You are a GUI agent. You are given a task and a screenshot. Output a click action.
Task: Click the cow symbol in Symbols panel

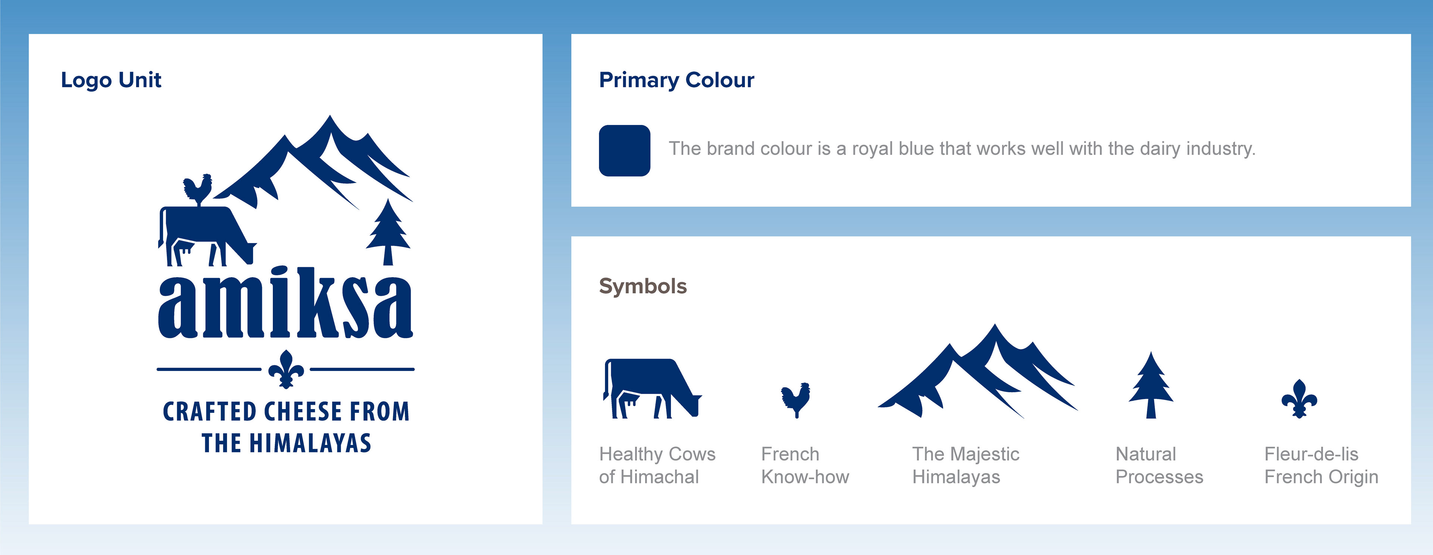coord(652,388)
